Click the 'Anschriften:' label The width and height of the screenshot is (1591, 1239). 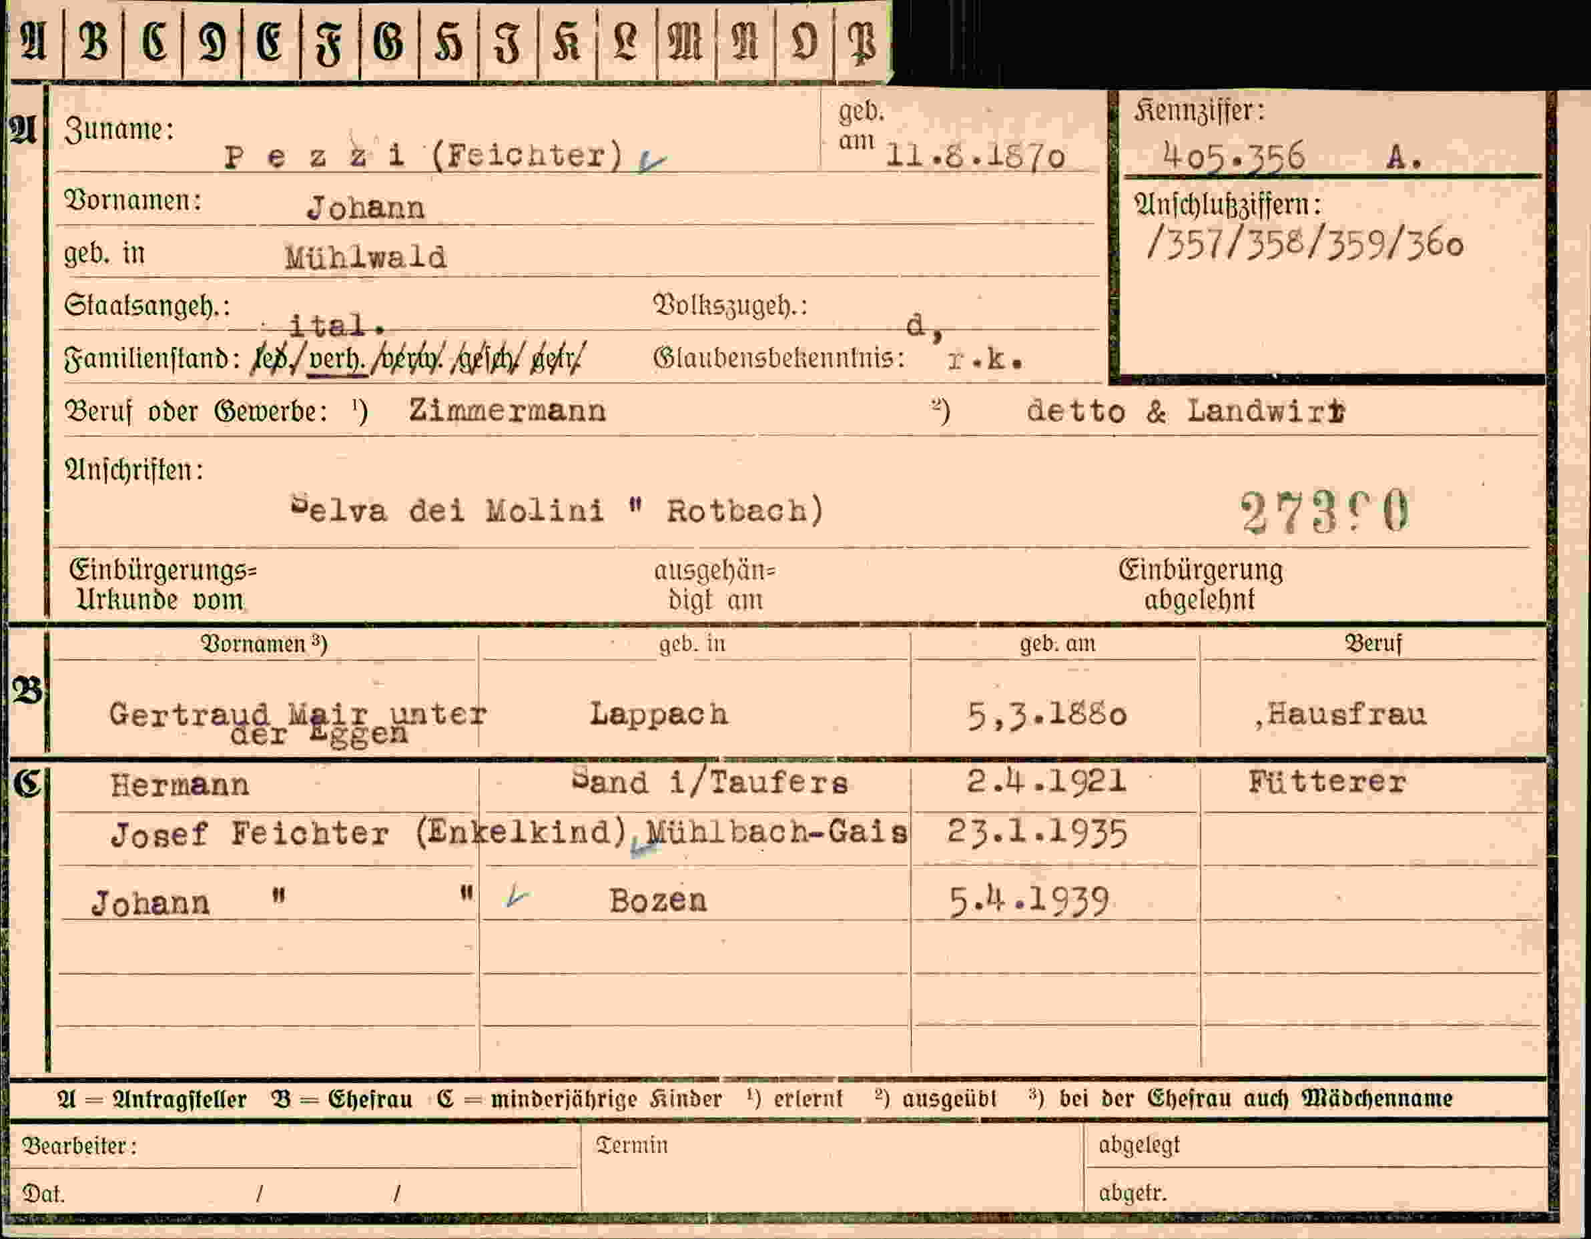tap(134, 470)
